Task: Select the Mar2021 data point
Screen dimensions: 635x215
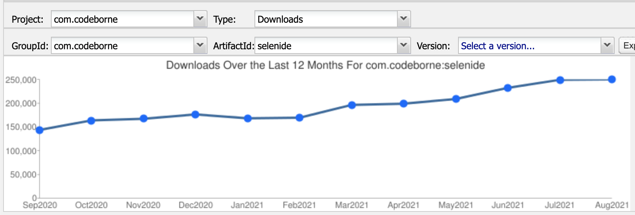Action: click(x=352, y=105)
